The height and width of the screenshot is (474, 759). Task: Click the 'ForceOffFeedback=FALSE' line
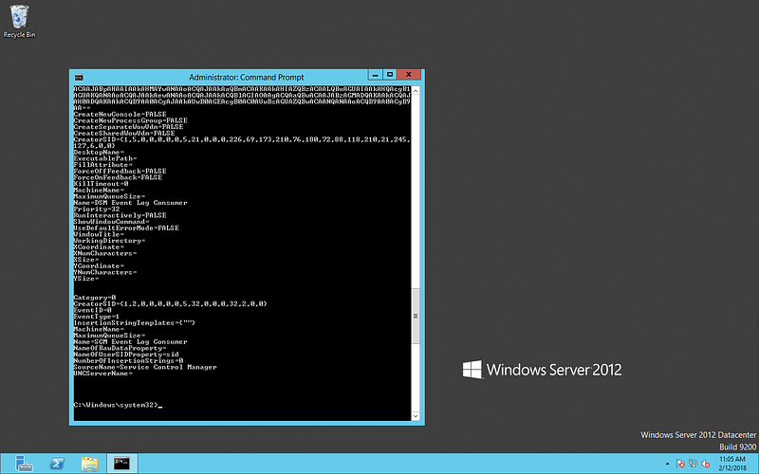[x=120, y=171]
